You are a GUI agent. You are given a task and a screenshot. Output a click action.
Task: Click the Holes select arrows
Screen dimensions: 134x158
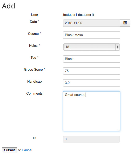tap(118, 47)
